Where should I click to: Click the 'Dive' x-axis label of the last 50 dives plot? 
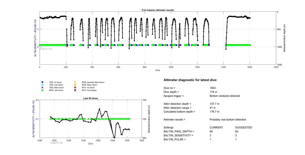[91, 144]
